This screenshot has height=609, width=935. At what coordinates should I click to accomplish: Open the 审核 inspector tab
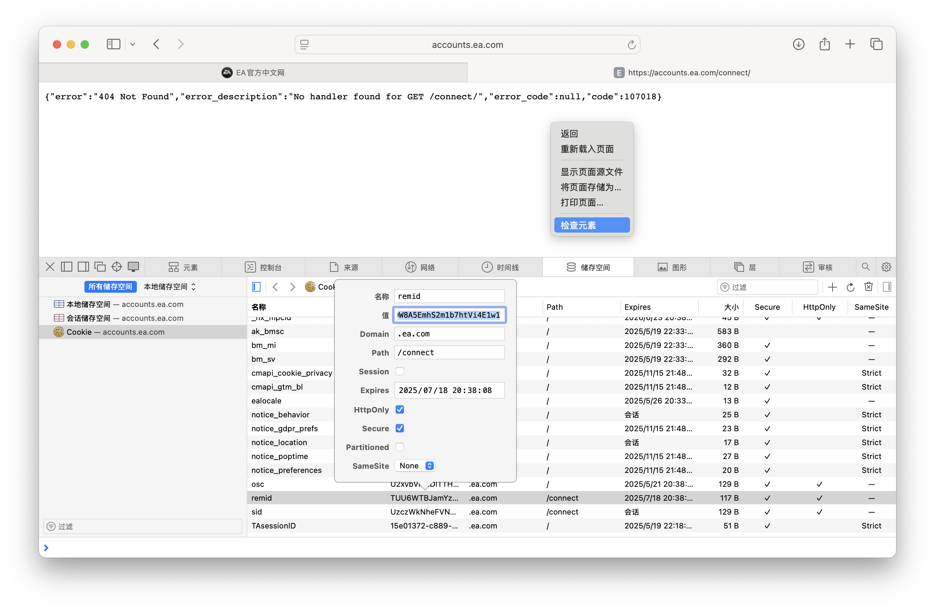(x=818, y=267)
